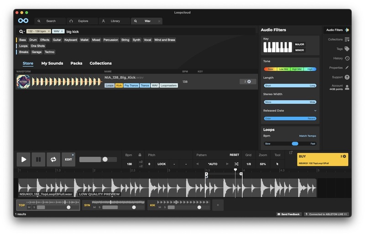The image size is (365, 235).
Task: Click the Properties pencil icon
Action: 347,68
